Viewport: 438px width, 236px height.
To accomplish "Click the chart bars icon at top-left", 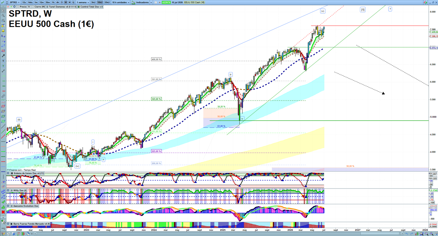I will 3,2.
